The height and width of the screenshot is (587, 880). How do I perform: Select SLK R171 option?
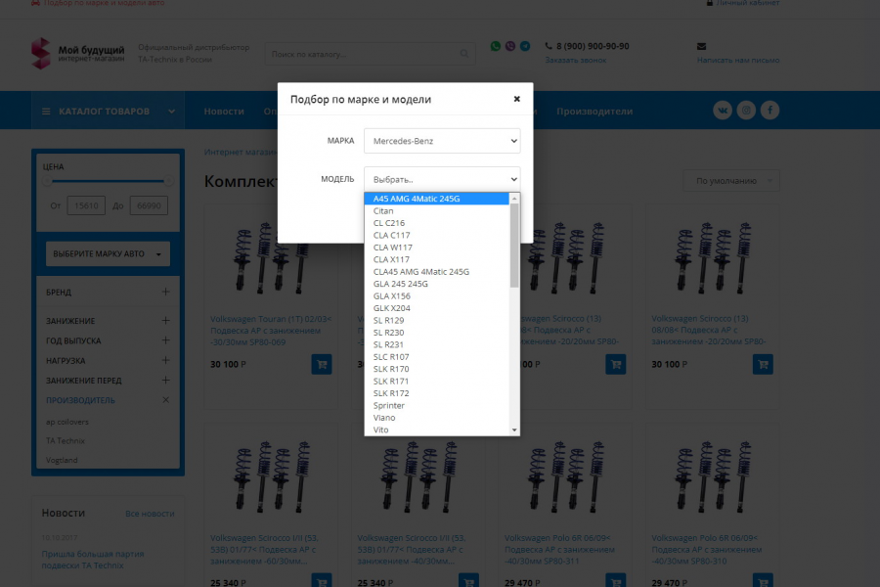pos(437,382)
